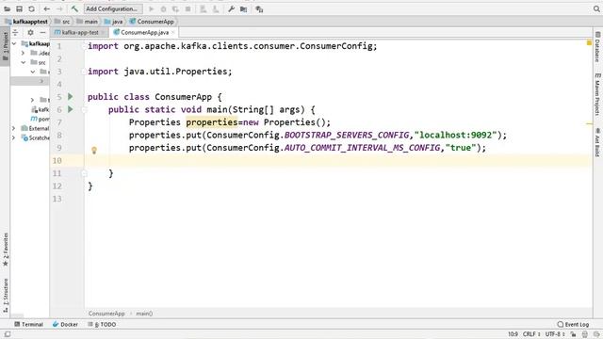This screenshot has width=603, height=339.
Task: Navigate back with the left arrow
Action: point(47,8)
